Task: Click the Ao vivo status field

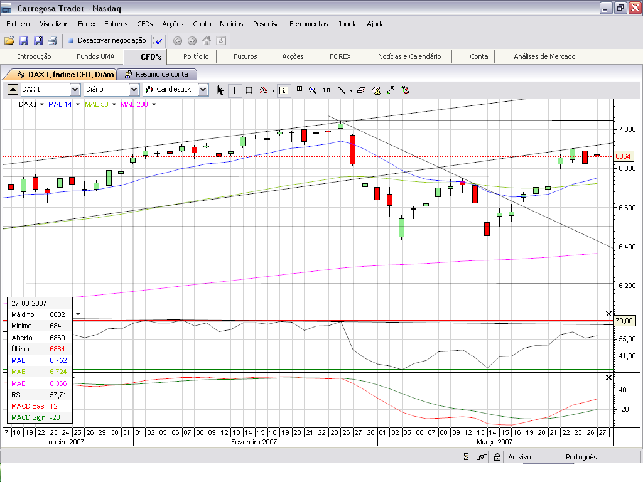Action: (x=533, y=457)
